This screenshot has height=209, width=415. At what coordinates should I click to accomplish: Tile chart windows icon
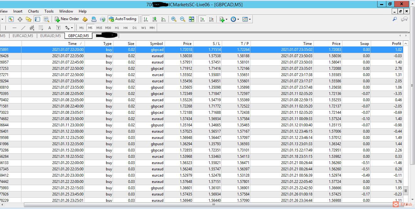[191, 19]
